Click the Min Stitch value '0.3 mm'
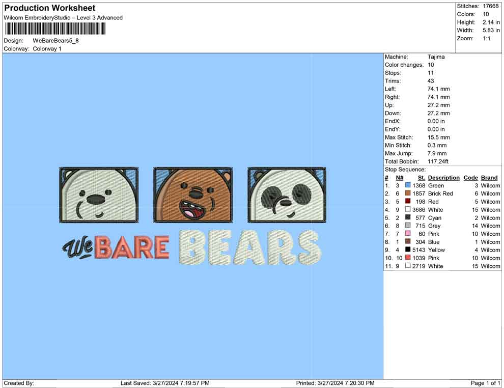This screenshot has width=504, height=388. [437, 145]
